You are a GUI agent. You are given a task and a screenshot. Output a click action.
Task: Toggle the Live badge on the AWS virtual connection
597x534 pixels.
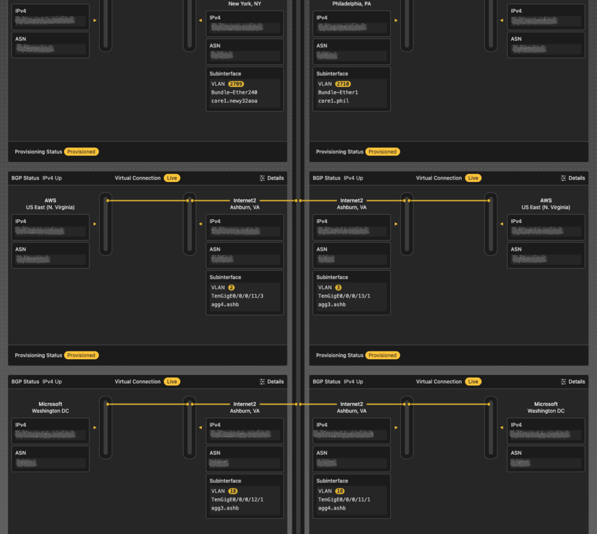172,178
